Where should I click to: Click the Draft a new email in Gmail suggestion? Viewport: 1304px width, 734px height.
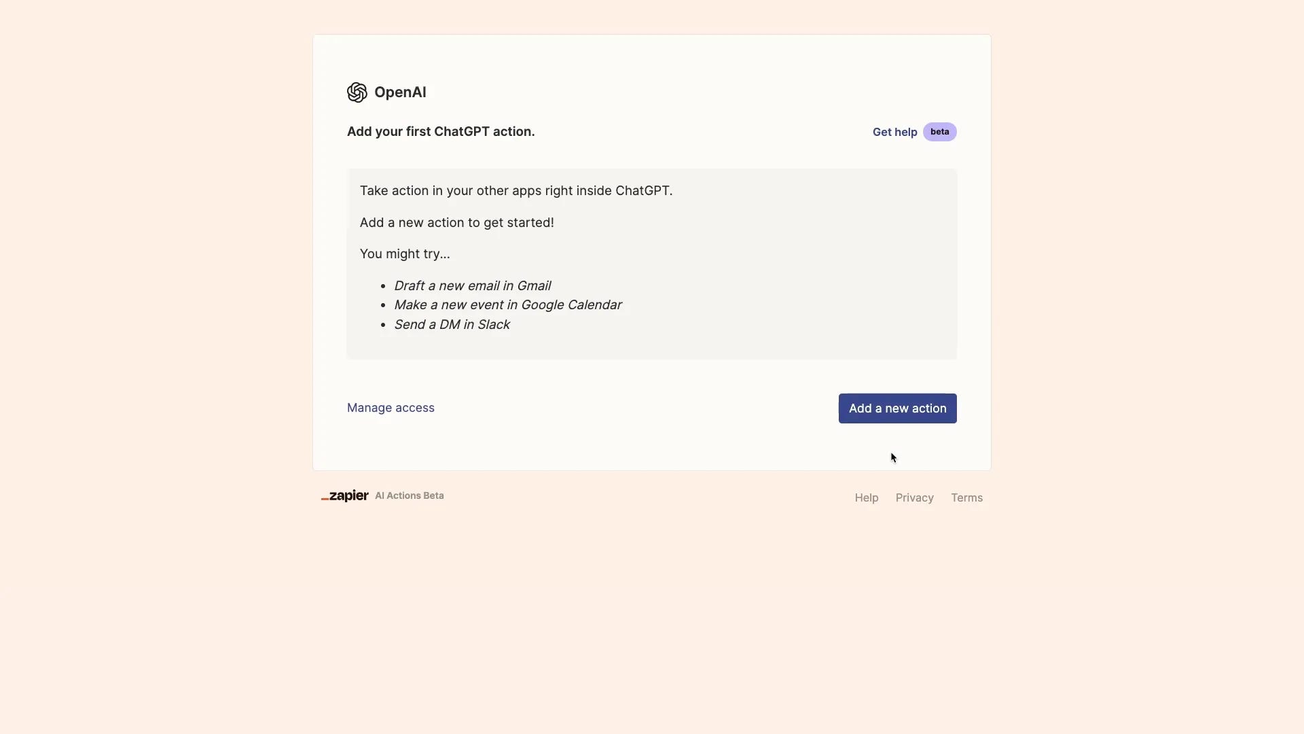(x=473, y=285)
